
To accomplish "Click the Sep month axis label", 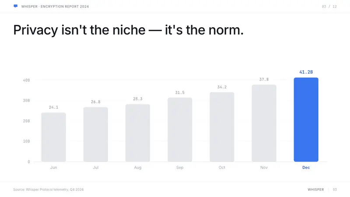I will pos(180,167).
